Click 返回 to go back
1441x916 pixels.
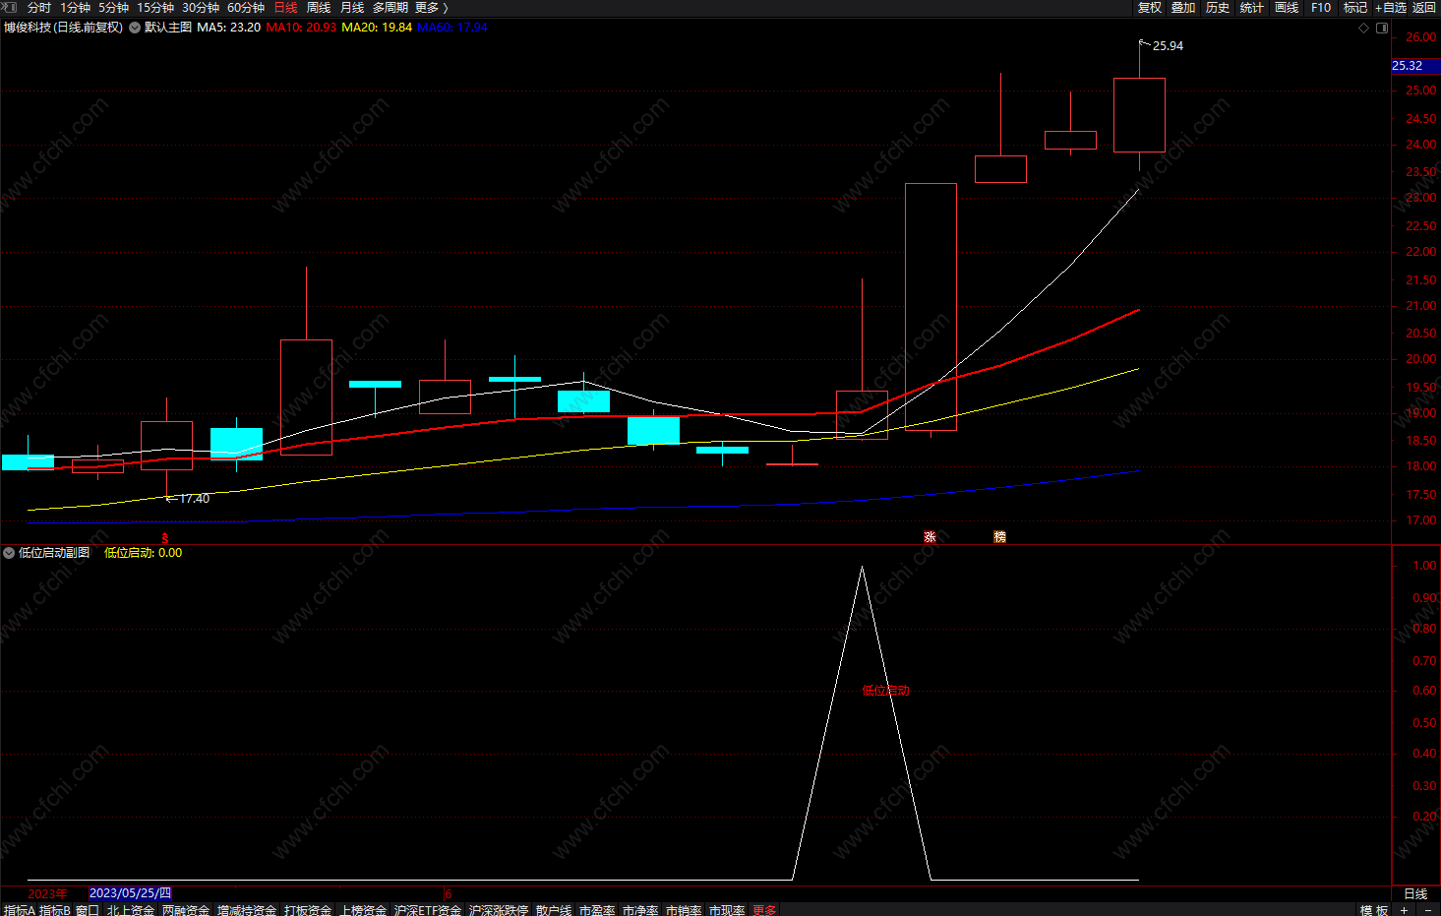pyautogui.click(x=1424, y=8)
